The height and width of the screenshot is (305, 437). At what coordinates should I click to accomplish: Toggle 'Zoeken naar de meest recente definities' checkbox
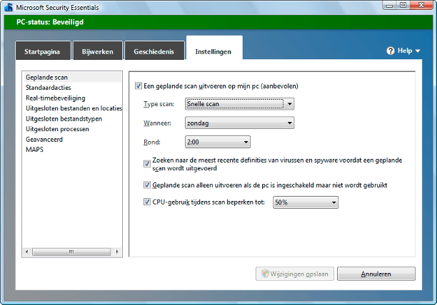(x=147, y=164)
